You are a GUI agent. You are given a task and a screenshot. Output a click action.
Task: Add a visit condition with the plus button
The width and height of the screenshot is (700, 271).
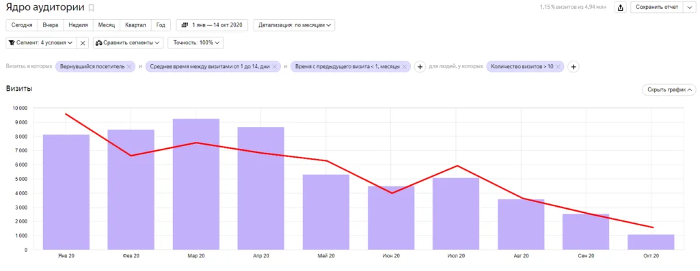click(x=420, y=67)
